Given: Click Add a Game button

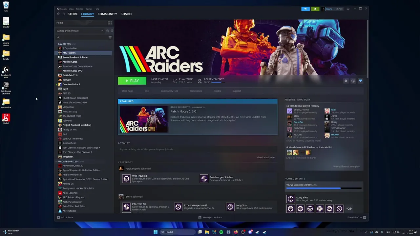Looking at the screenshot, I should pyautogui.click(x=65, y=217).
